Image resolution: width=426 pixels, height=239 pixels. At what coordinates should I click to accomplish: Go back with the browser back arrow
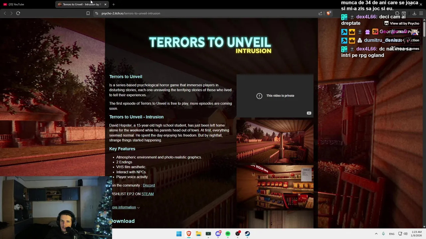click(5, 13)
